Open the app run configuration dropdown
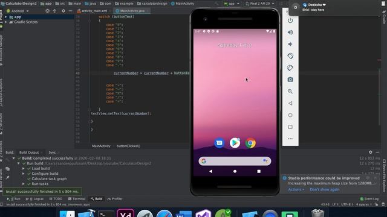 [232, 4]
